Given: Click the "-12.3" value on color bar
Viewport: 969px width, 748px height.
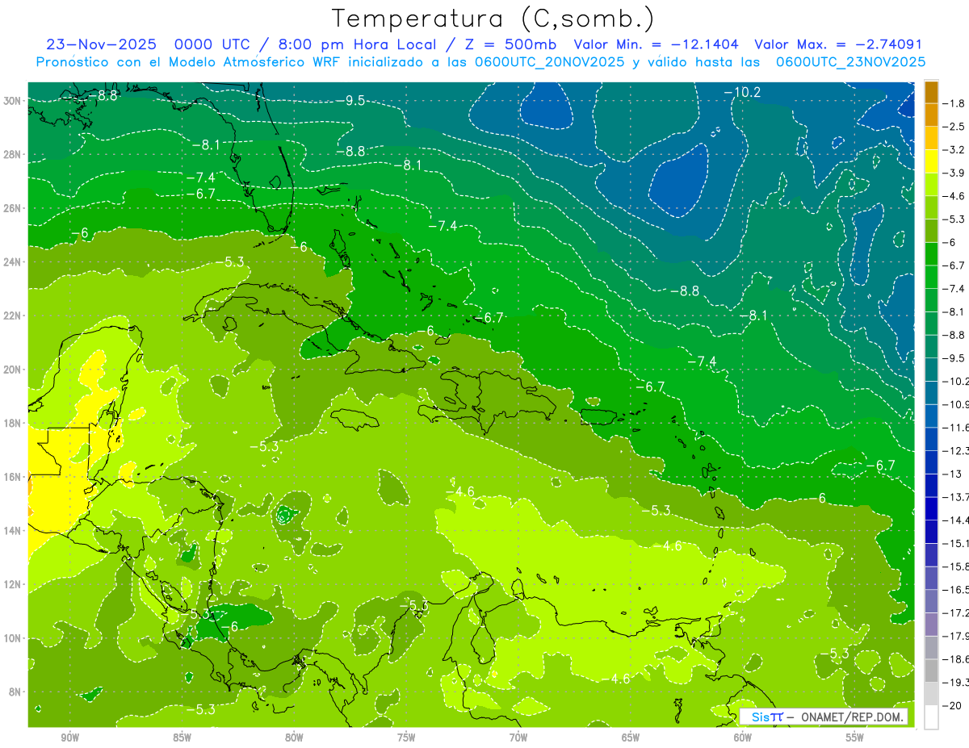Looking at the screenshot, I should click(955, 450).
